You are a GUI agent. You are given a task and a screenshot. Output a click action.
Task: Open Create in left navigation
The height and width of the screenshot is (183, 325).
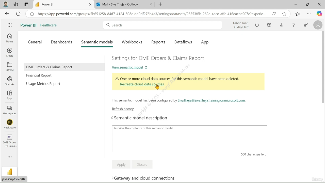tap(10, 52)
